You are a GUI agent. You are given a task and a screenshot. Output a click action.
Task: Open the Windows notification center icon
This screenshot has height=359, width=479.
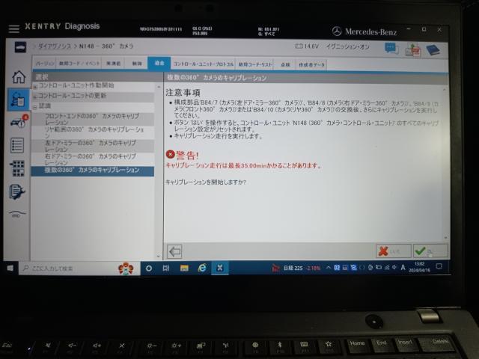[439, 267]
